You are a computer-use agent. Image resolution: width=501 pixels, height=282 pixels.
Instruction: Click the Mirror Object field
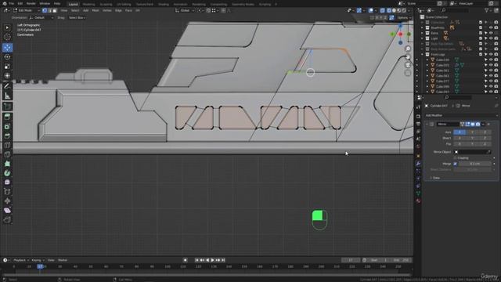473,152
